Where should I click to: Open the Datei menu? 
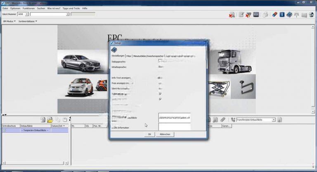(5, 8)
